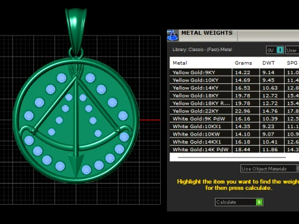299x224 pixels.
Task: Click the Calculate button label
Action: coord(226,202)
